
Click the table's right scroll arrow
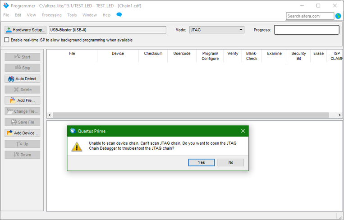pos(339,115)
